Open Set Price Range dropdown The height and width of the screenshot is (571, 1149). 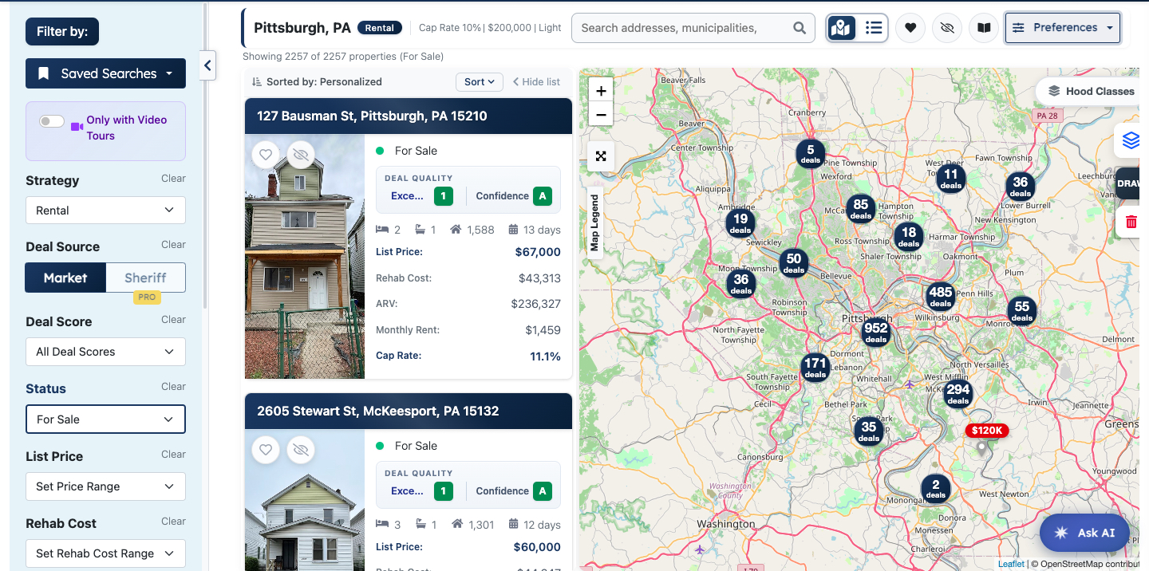coord(105,486)
